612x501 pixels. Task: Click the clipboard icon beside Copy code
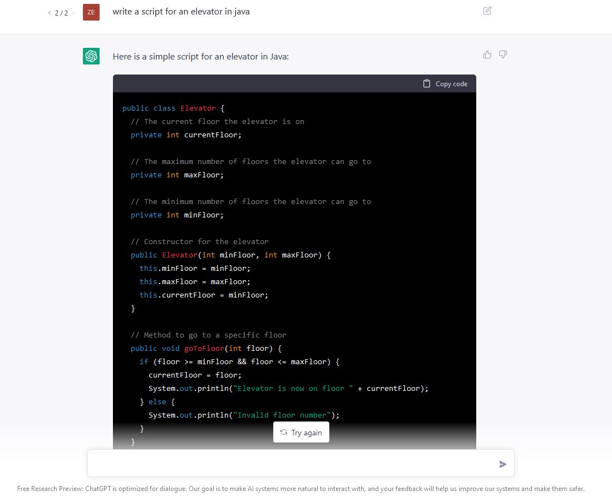[426, 83]
